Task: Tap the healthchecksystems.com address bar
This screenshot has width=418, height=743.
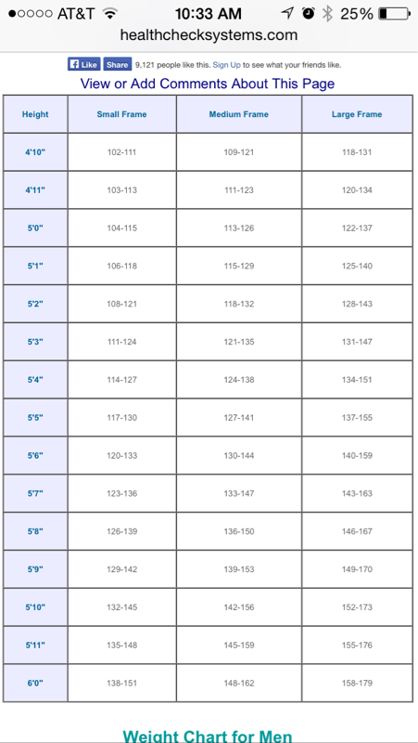Action: click(209, 35)
